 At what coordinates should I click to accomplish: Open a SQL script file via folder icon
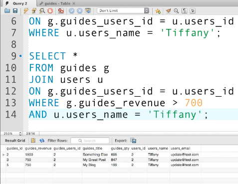(7, 11)
